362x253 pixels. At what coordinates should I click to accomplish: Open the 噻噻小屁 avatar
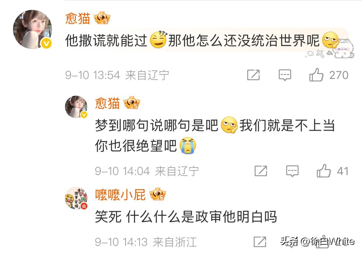[x=76, y=198]
